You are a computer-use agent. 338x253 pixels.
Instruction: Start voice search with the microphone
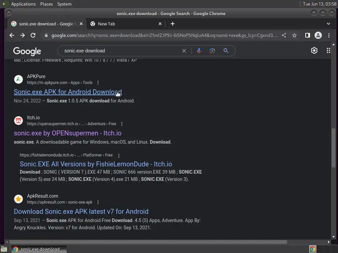point(199,51)
